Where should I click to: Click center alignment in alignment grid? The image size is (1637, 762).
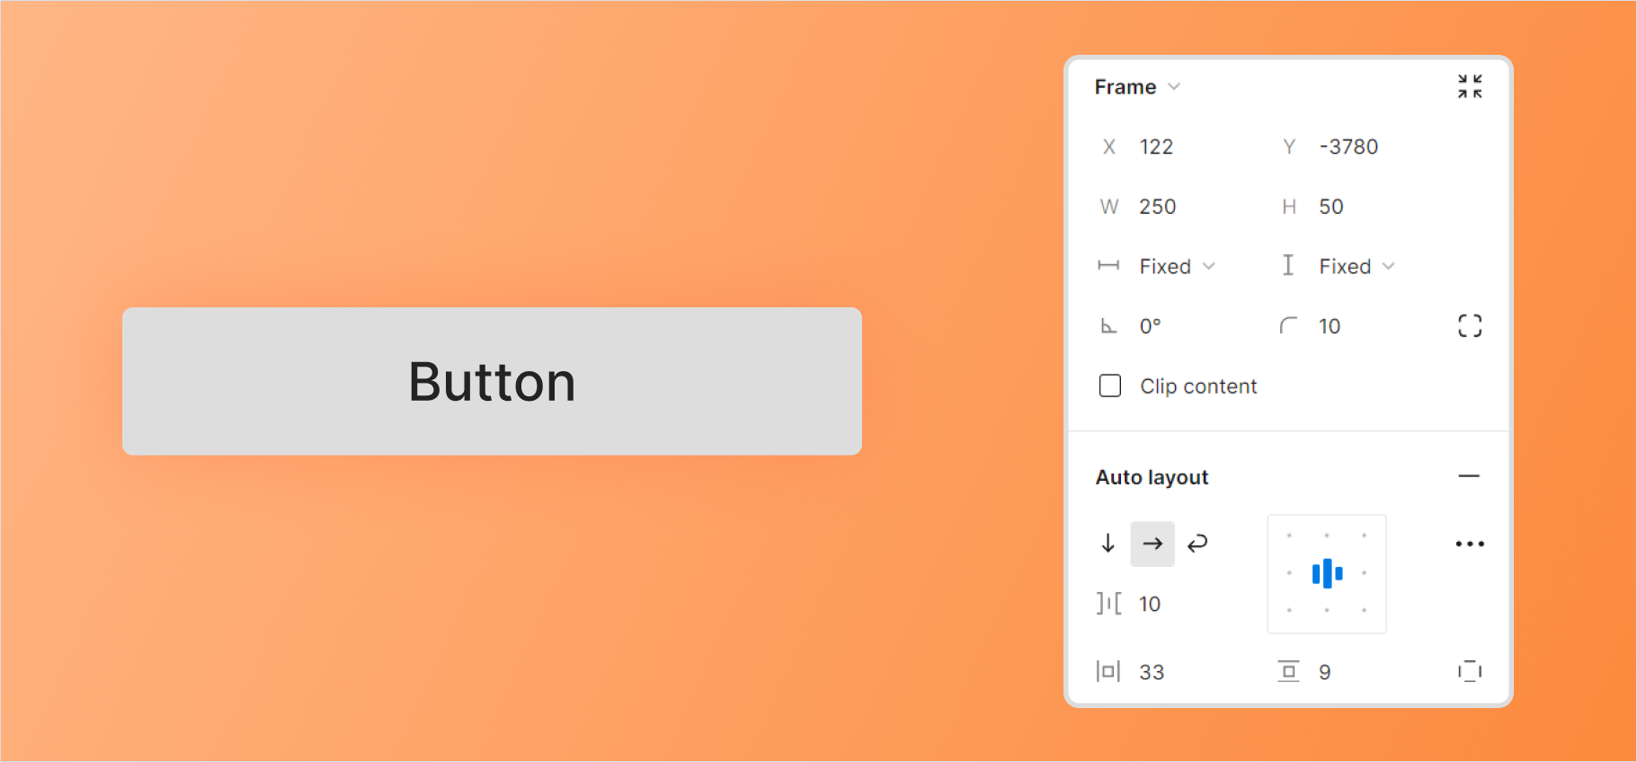tap(1327, 573)
